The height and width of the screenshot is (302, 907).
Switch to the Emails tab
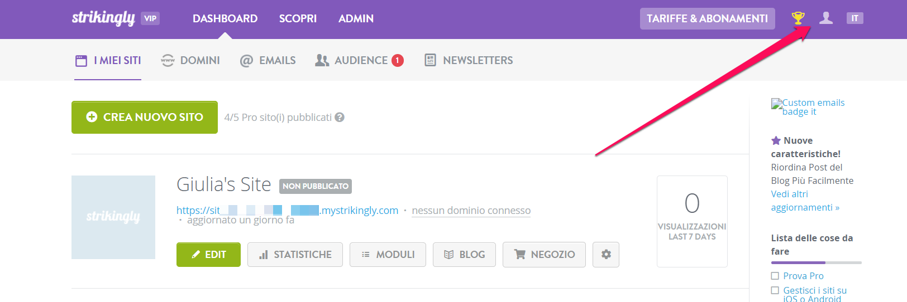268,60
